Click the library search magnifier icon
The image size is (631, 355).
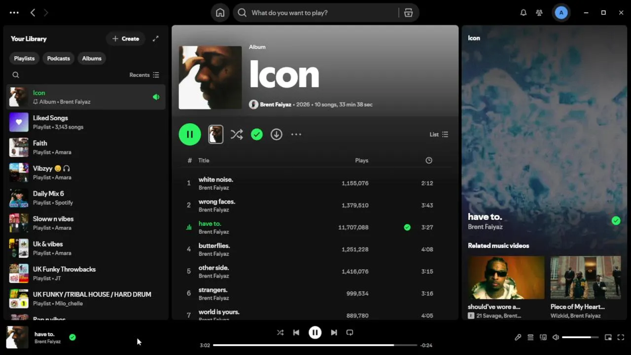click(16, 75)
